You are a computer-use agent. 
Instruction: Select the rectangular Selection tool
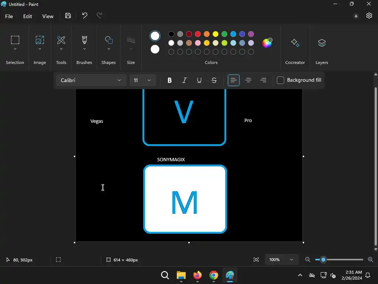(15, 40)
